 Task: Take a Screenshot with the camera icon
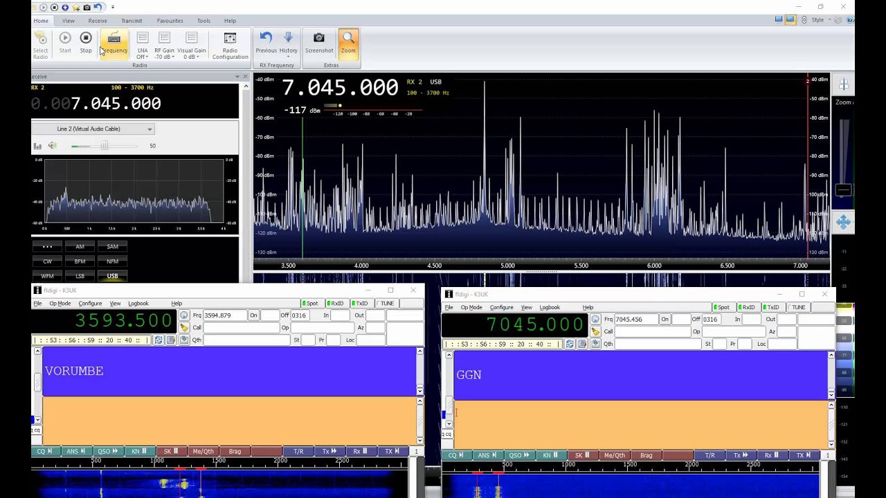319,42
